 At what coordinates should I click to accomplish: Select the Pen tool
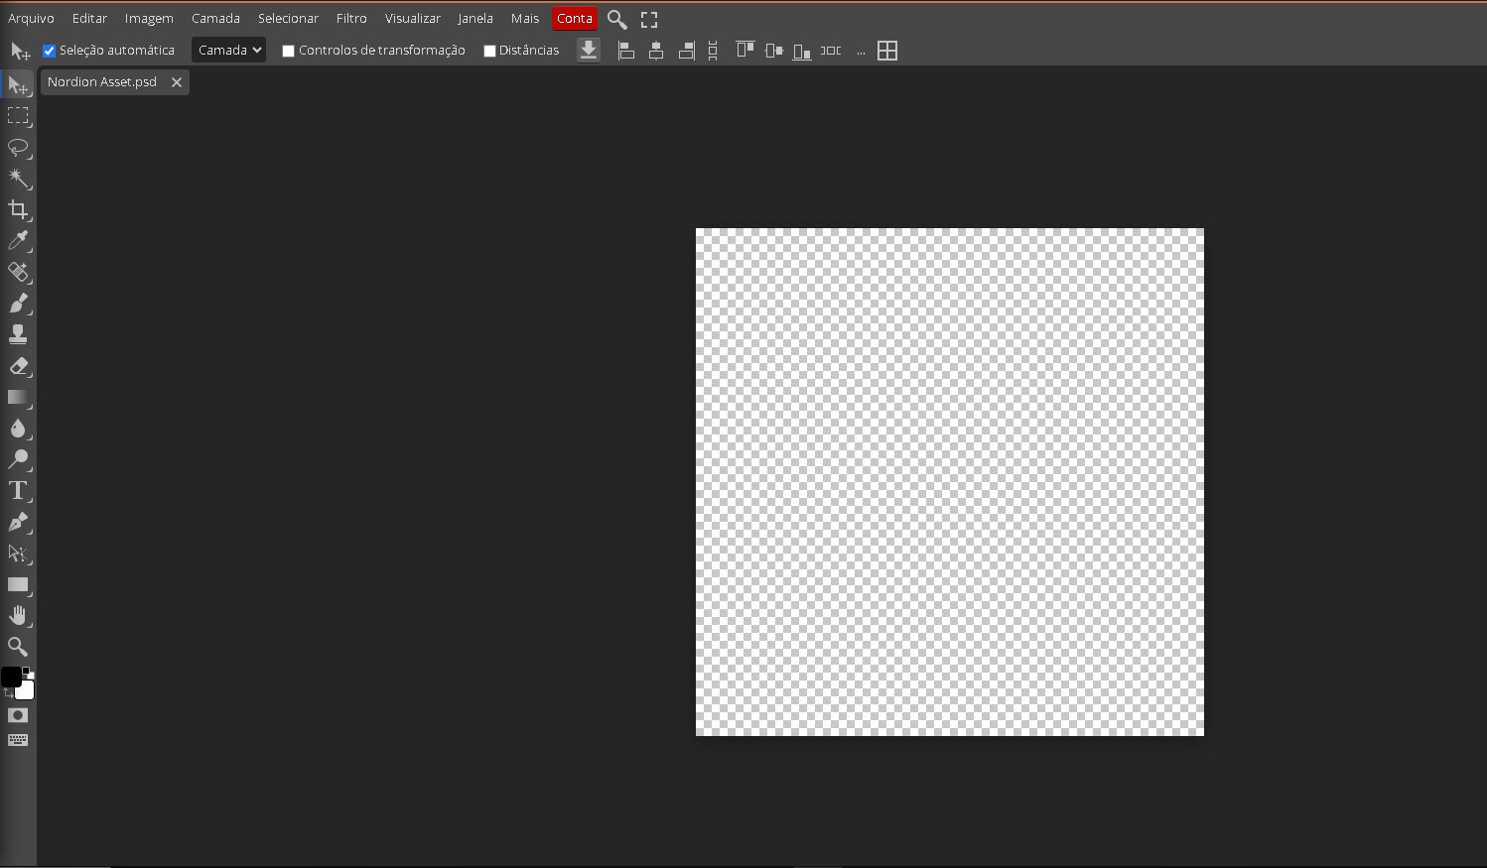18,522
